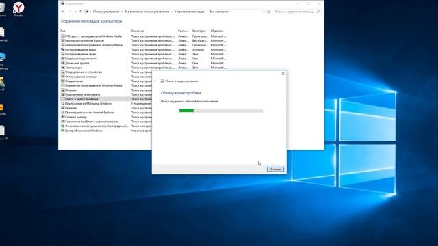This screenshot has width=438, height=246.
Task: Open DVD-диск в проигрывателе Windows Media troubleshooter icon
Action: (x=62, y=36)
